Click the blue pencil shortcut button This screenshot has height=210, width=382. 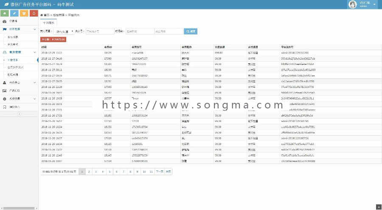pyautogui.click(x=14, y=13)
